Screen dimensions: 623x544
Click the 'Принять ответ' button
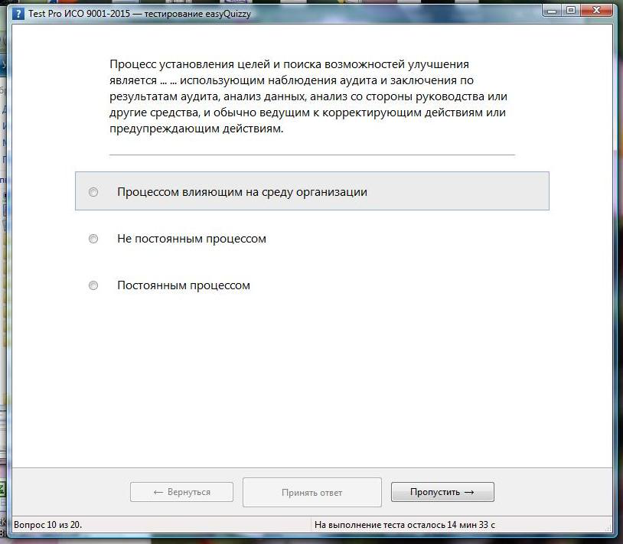point(312,493)
